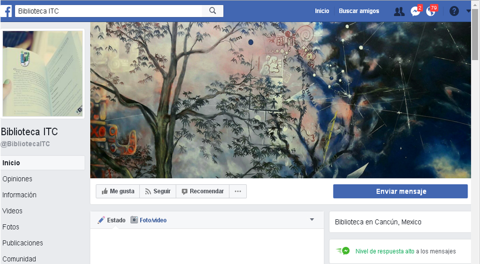This screenshot has width=480, height=264.
Task: Open the Opiniones section
Action: (x=17, y=179)
